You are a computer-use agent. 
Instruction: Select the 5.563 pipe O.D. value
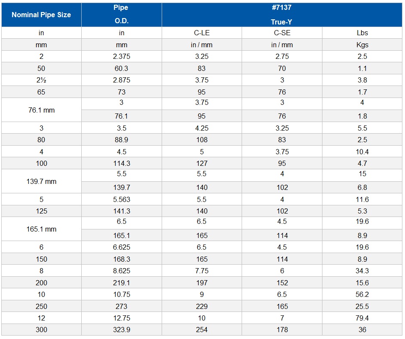click(x=122, y=199)
